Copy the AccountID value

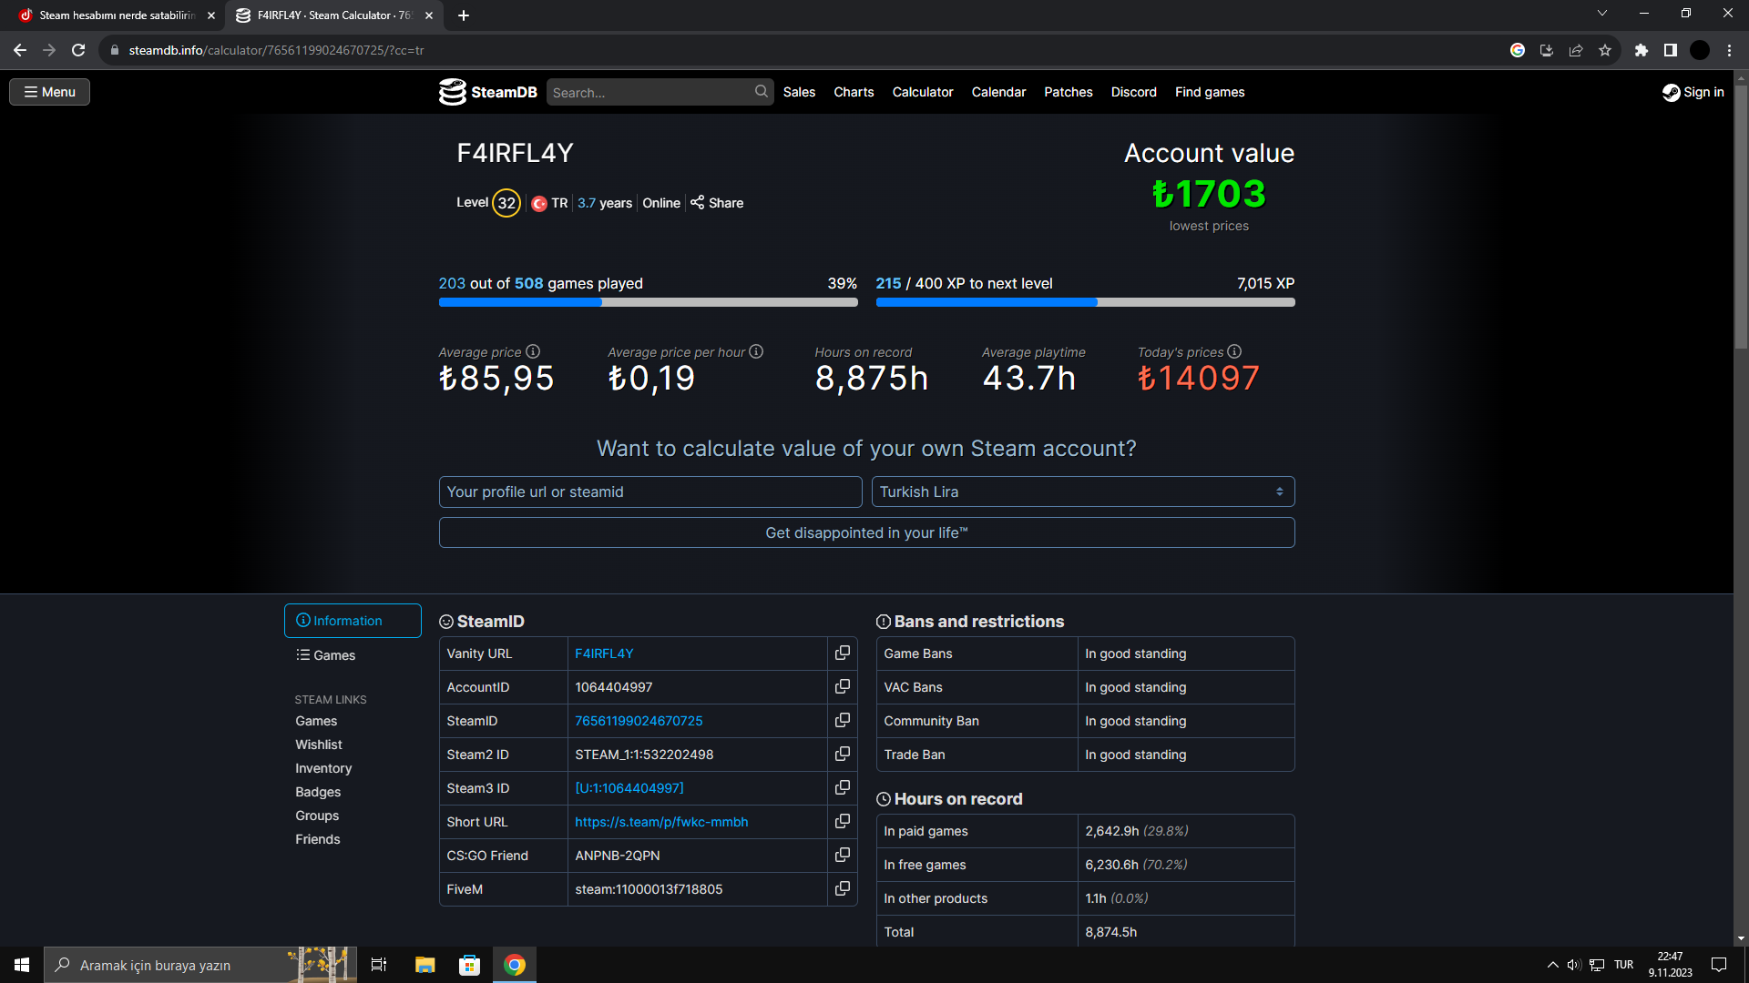tap(843, 687)
